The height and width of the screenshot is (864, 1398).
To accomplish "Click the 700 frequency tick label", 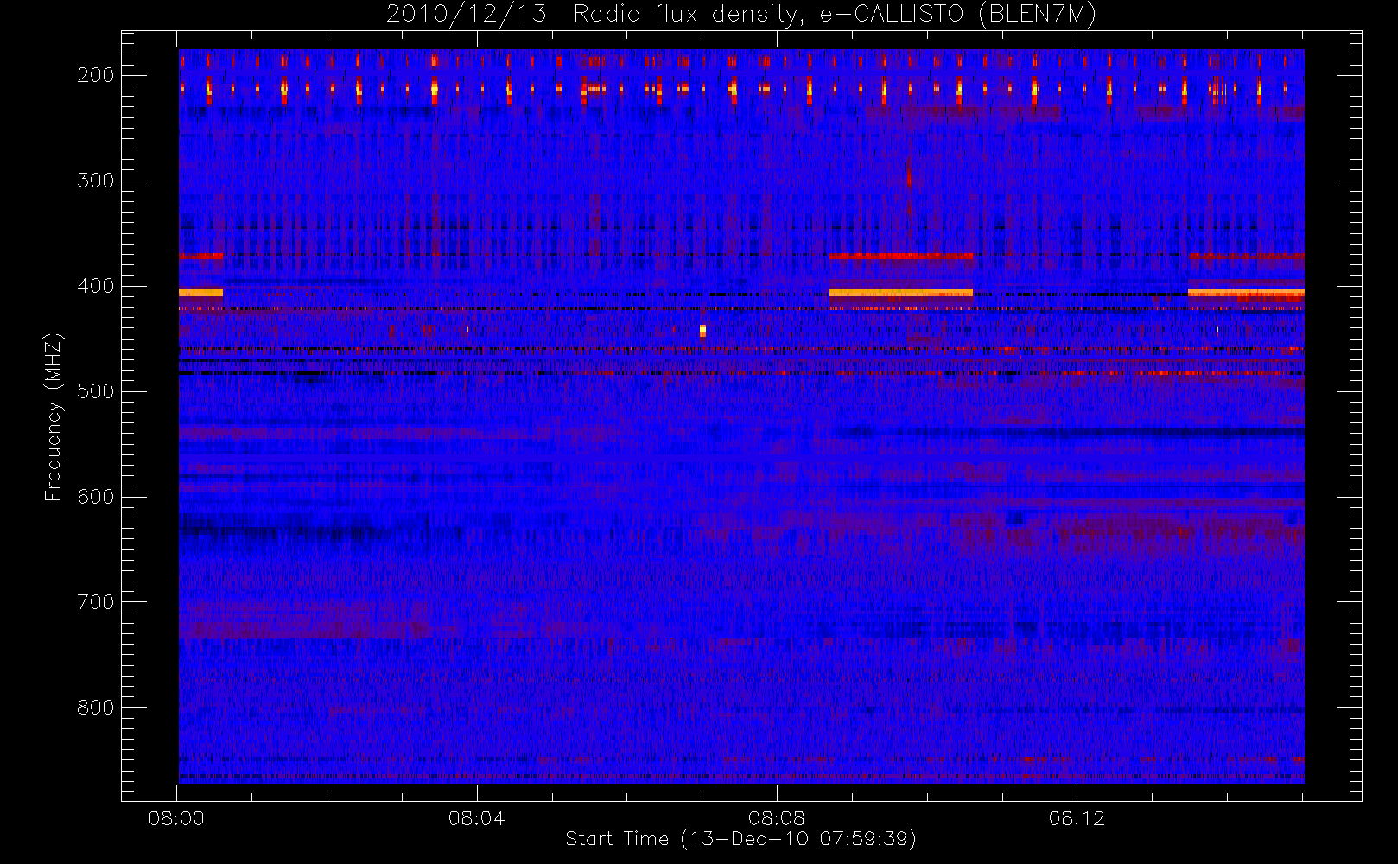I will [95, 602].
